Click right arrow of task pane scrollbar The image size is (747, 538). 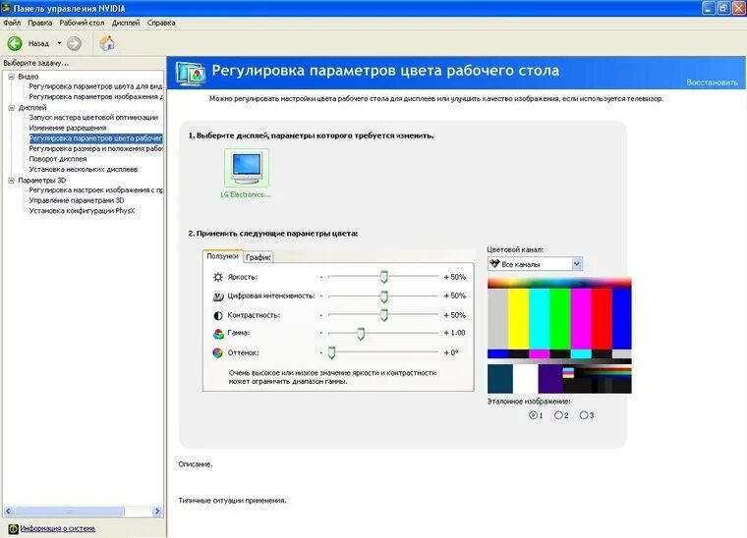coord(157,511)
